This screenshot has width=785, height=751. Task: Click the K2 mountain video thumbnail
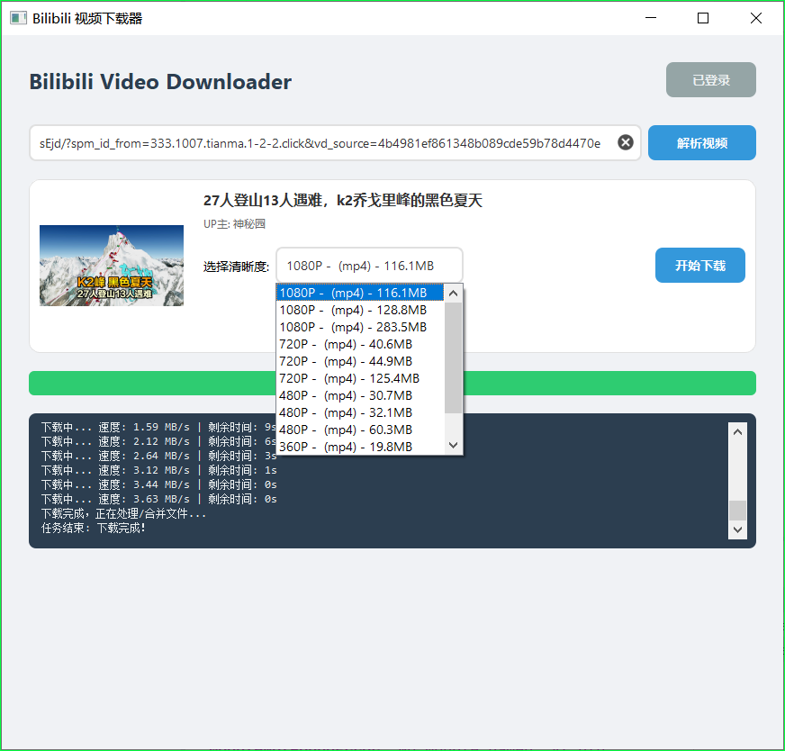coord(111,266)
